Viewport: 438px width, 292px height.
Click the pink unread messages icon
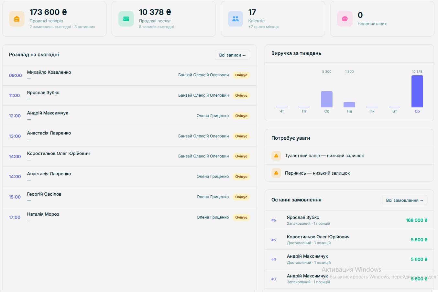(x=345, y=18)
